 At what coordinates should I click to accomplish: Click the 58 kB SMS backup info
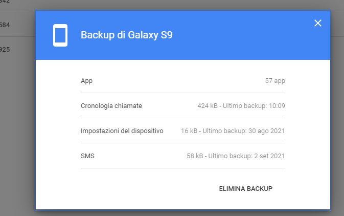[236, 156]
